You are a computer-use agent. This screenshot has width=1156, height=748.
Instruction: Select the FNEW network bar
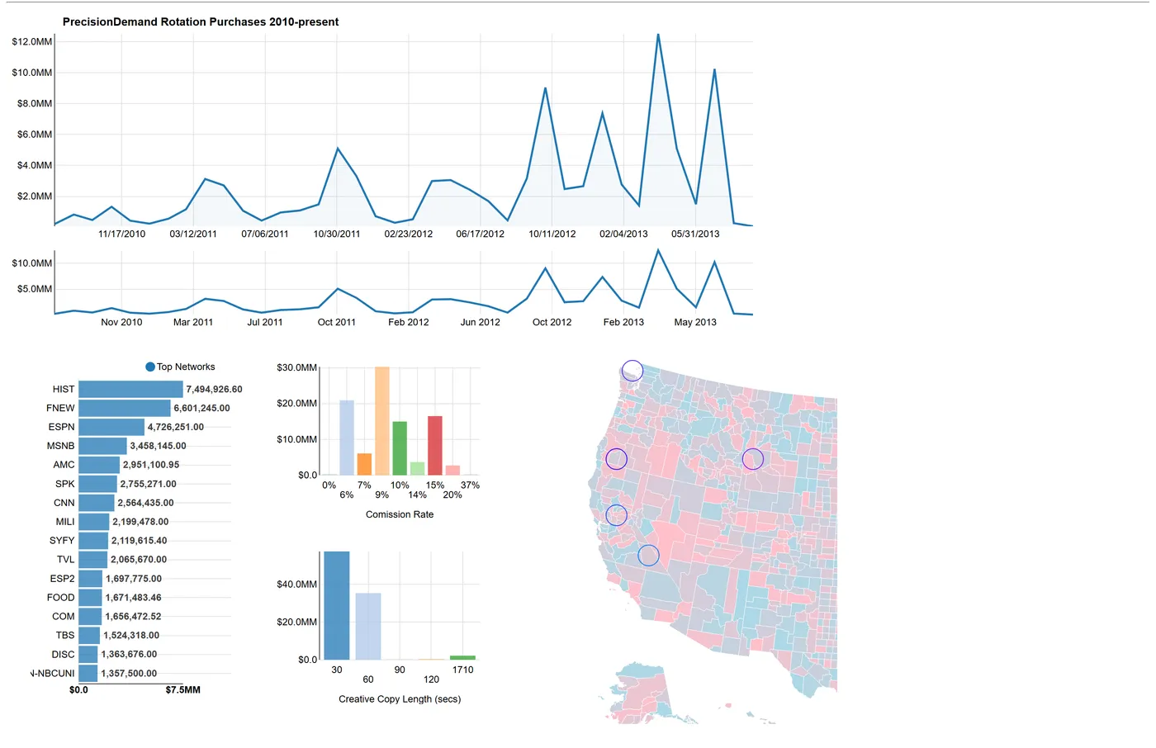(125, 408)
